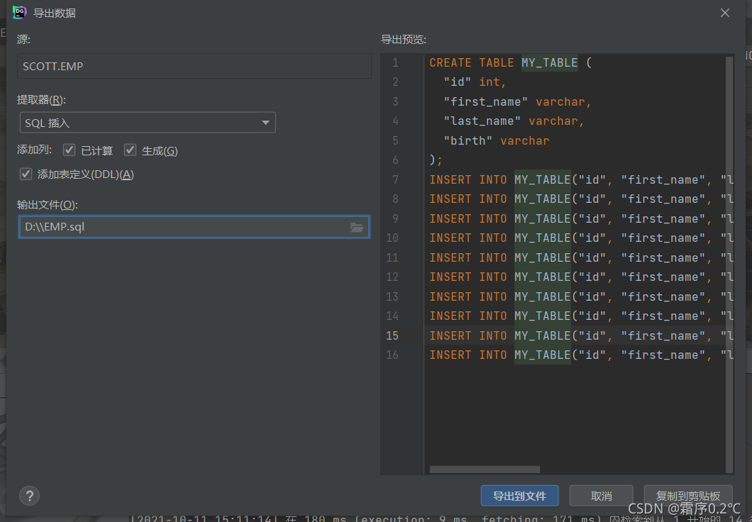Click the 复制到剪贴板 button
Image resolution: width=752 pixels, height=522 pixels.
click(688, 496)
